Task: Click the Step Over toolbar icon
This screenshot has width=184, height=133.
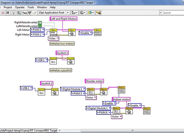Action: (30, 13)
